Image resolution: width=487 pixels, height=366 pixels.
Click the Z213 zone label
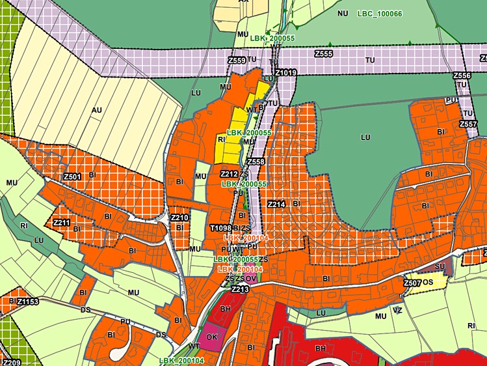tap(240, 289)
